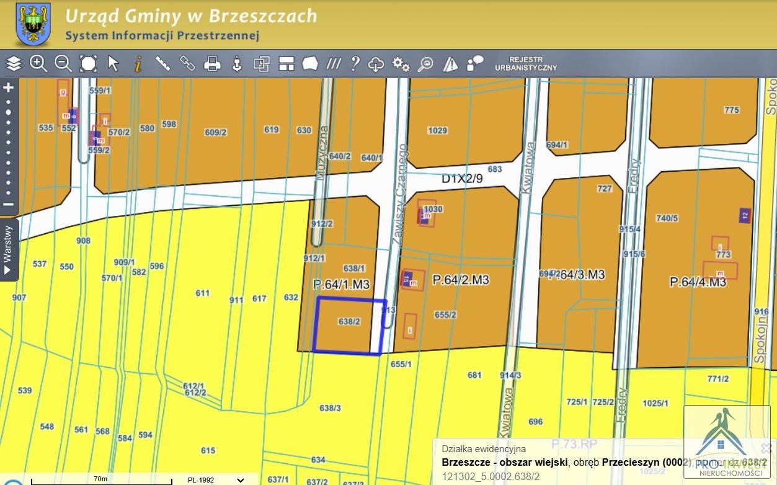Image resolution: width=777 pixels, height=485 pixels.
Task: Click parcel label 638/3
Action: tap(330, 408)
